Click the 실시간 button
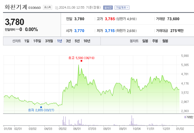Screen dimensions: 194x133 click(x=108, y=8)
